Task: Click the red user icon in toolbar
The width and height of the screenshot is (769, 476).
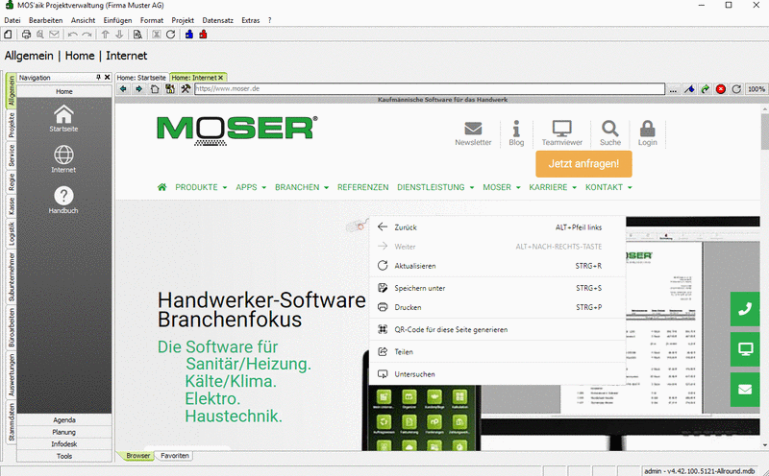Action: click(203, 35)
